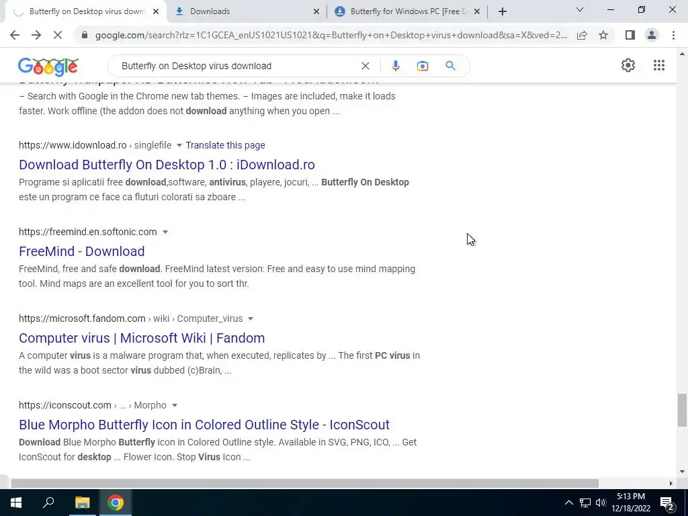Viewport: 688px width, 516px height.
Task: Click the vertical scrollbar thumb
Action: (682, 411)
